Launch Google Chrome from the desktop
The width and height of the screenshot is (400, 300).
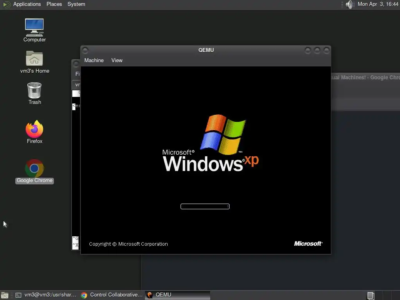tap(34, 171)
